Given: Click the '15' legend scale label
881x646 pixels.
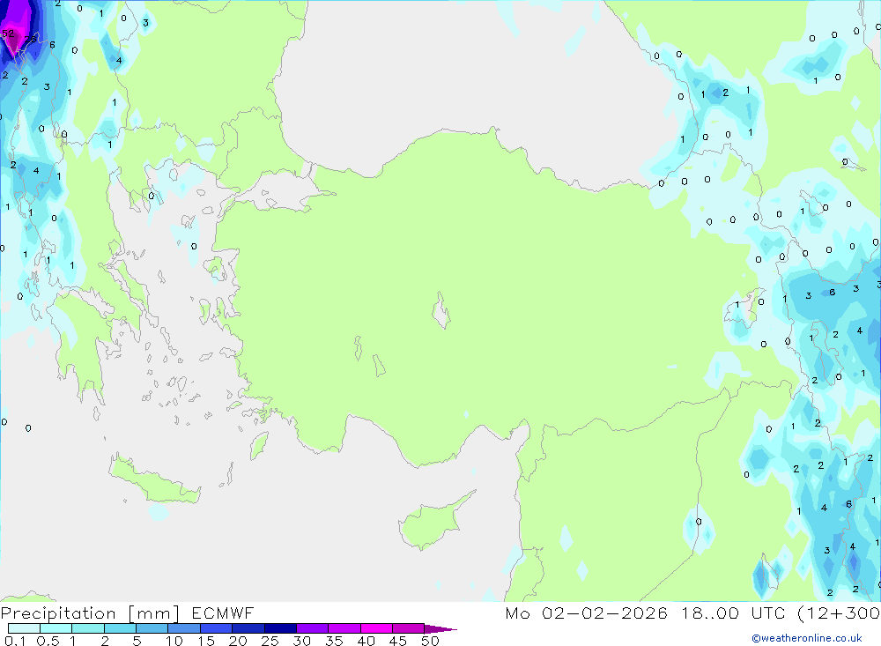Looking at the screenshot, I should tap(206, 641).
